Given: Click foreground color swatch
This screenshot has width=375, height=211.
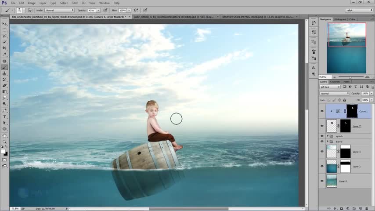Looking at the screenshot, I should click(3, 152).
